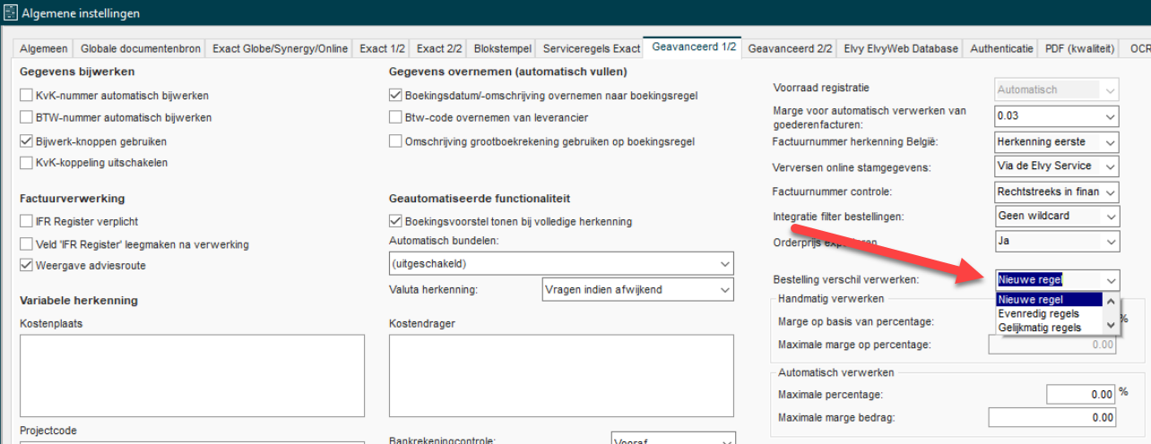Click the dropdown list scroll-down arrow
The image size is (1151, 444).
pos(1112,326)
